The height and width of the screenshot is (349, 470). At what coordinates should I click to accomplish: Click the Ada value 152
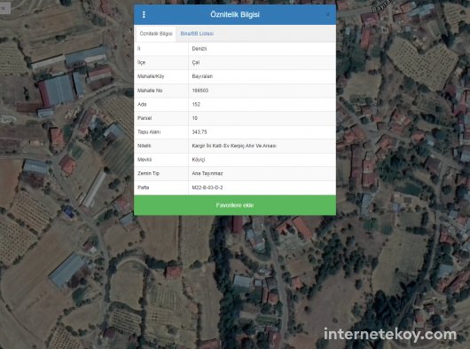[196, 104]
